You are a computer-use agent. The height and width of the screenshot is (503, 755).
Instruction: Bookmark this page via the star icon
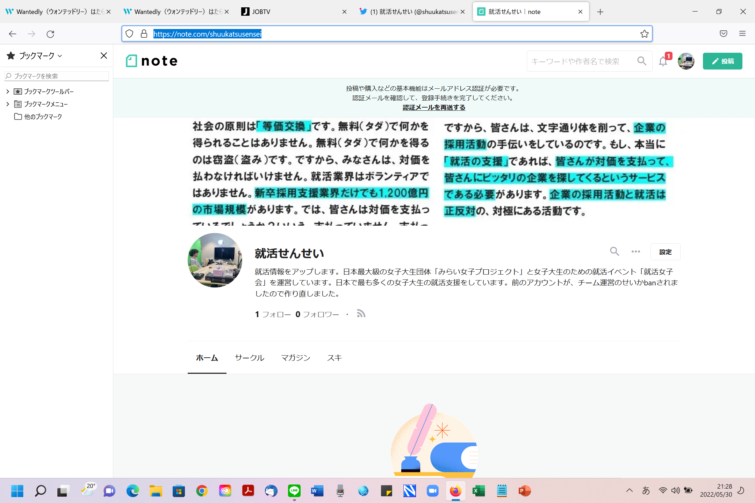644,34
